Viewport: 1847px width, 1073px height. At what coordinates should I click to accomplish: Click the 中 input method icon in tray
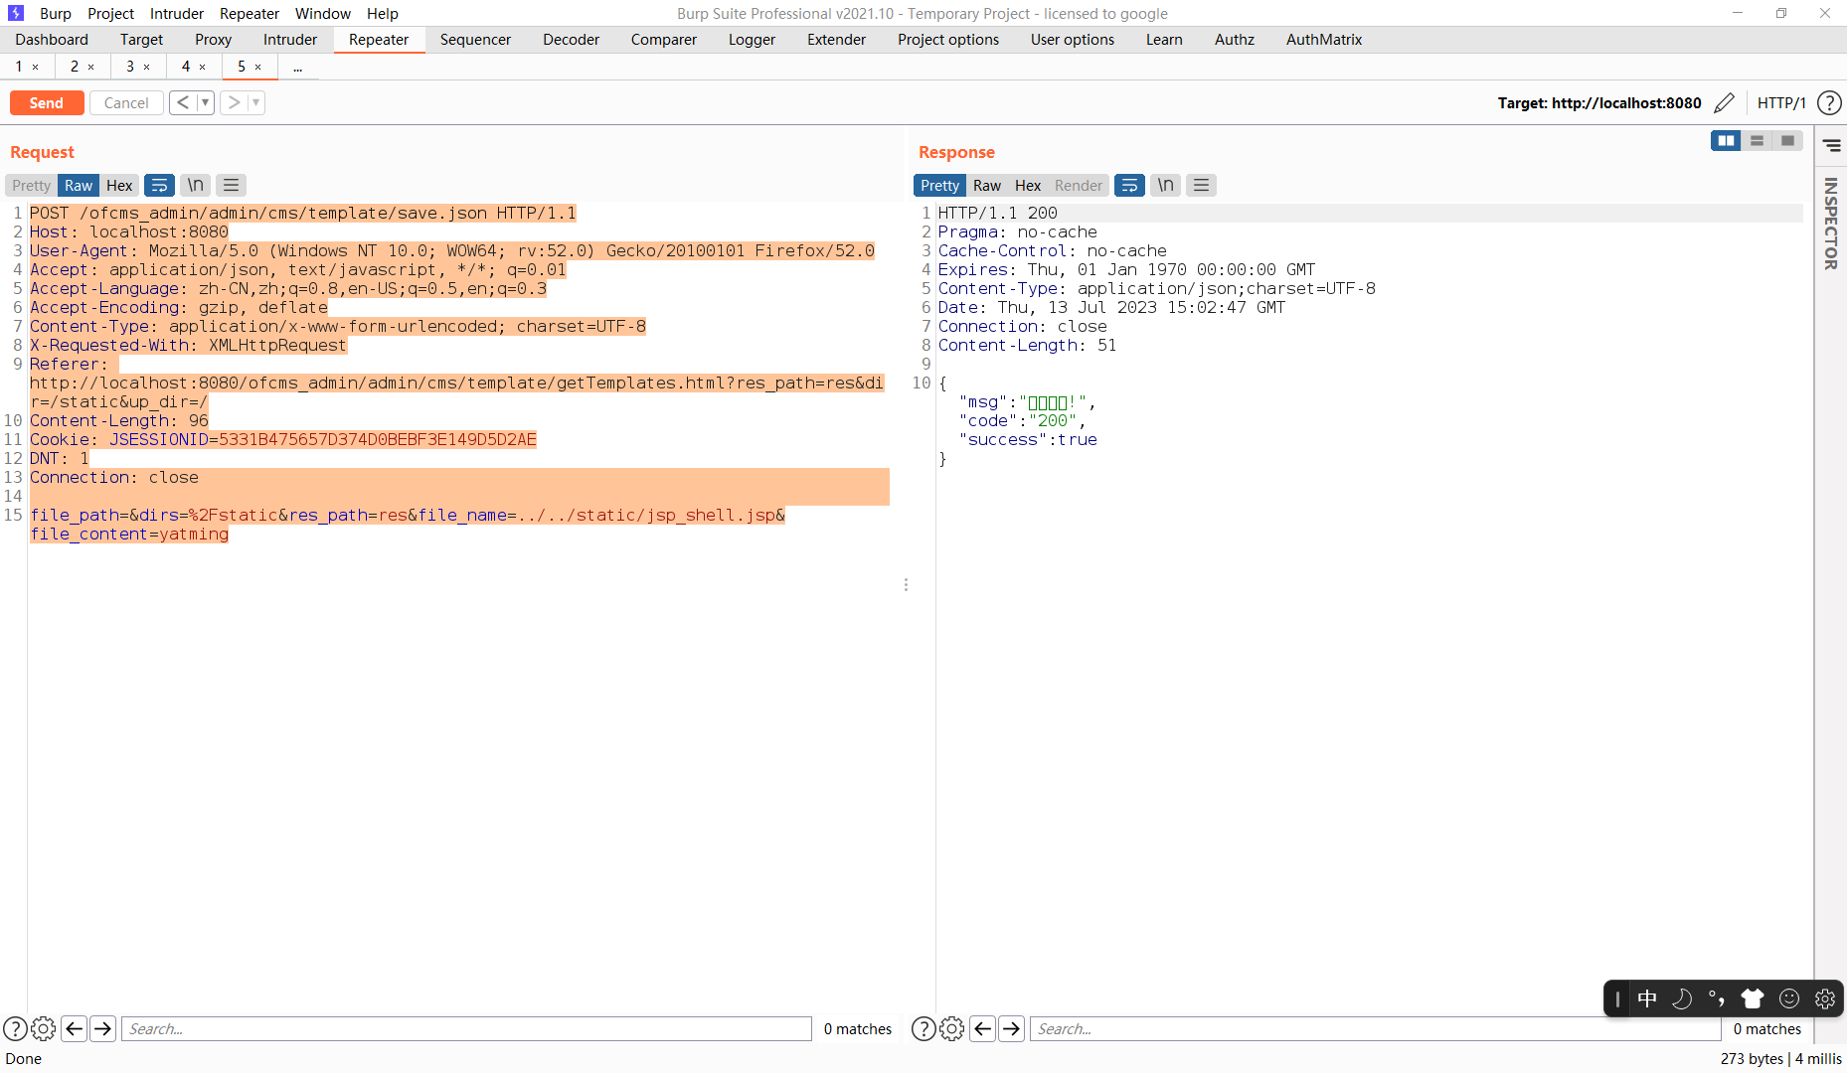[1648, 998]
